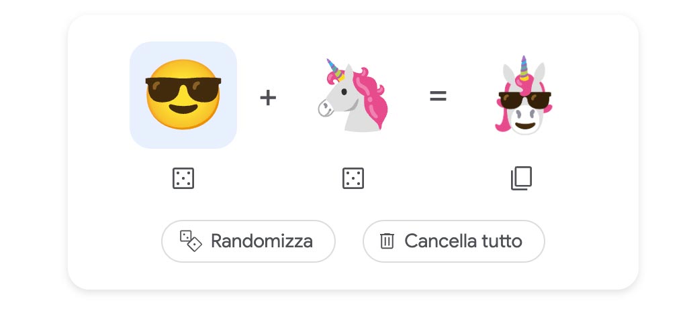Click the combined unicorn with sunglasses result

coord(523,95)
